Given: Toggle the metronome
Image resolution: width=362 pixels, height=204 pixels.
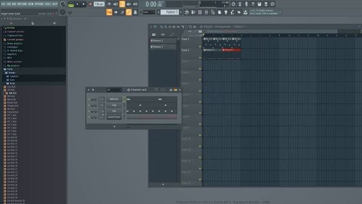Looking at the screenshot, I should click(109, 4).
